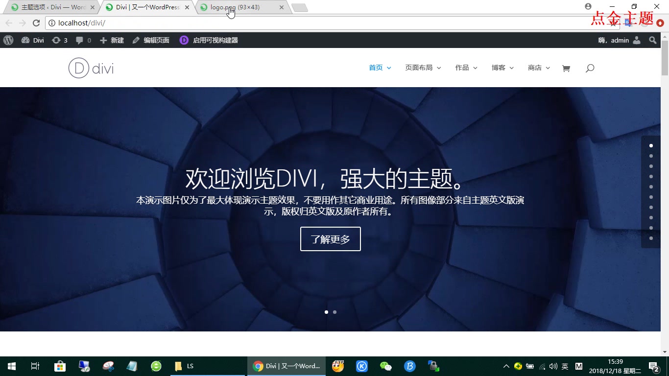Expand the 首页 navigation dropdown
669x376 pixels.
[380, 68]
